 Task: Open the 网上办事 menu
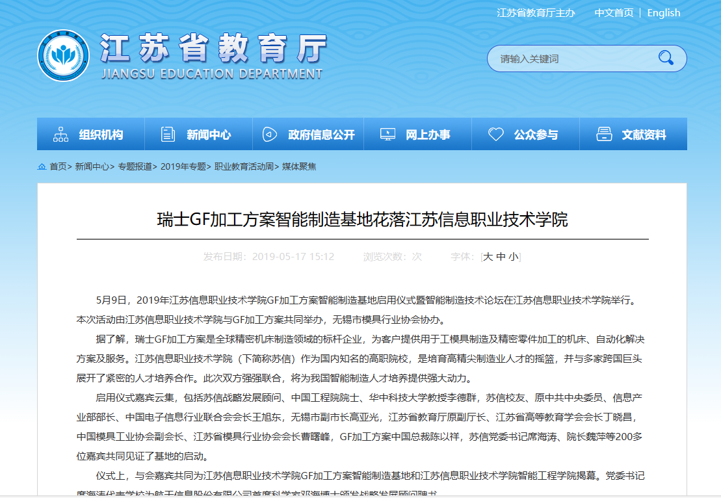(417, 134)
